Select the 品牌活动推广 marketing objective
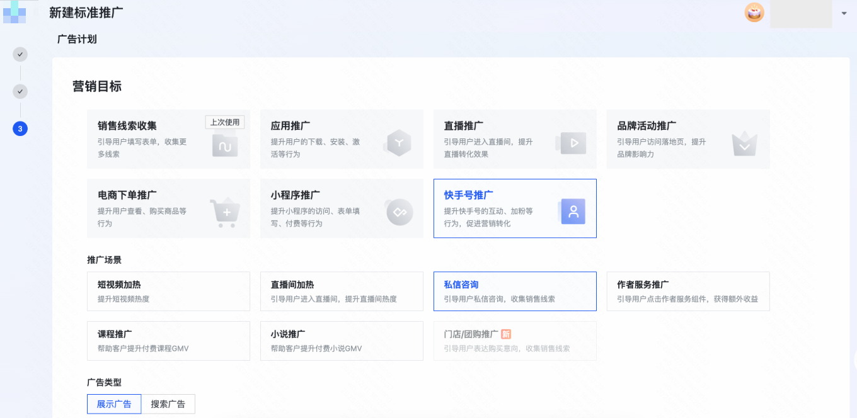Viewport: 857px width, 418px height. point(688,139)
